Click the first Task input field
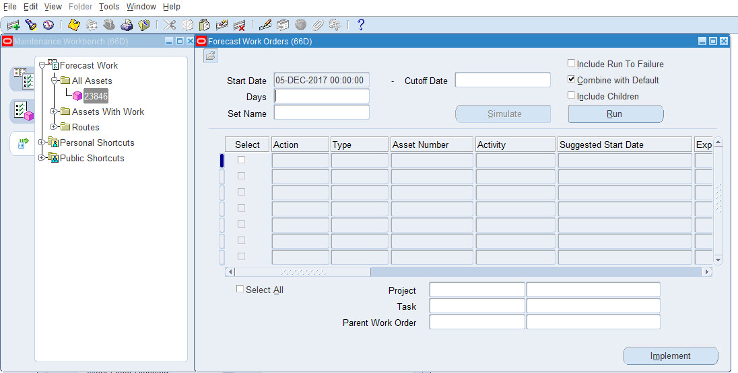738x373 pixels. point(477,306)
